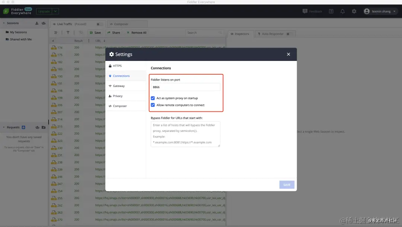Click the Upgrade button
This screenshot has width=402, height=227.
tap(44, 11)
